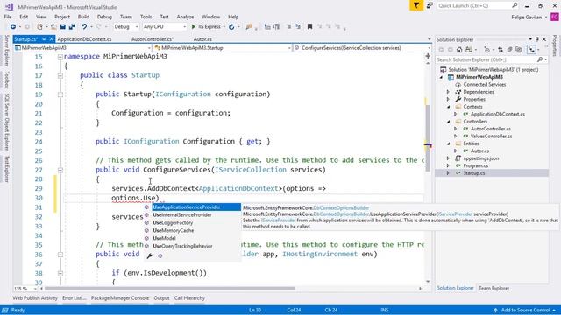
Task: Start IIS Express with the green play icon
Action: (194, 27)
